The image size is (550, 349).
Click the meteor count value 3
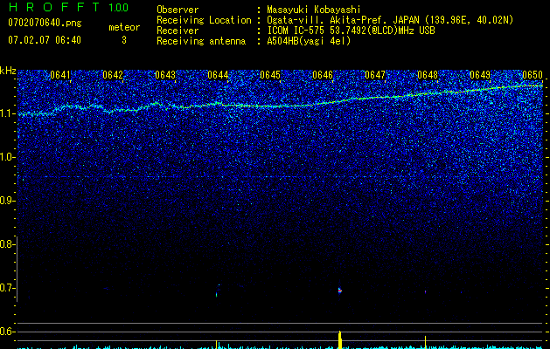tap(124, 40)
